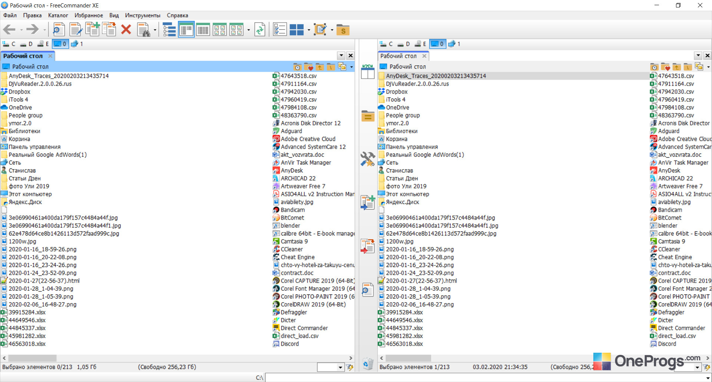Screen dimensions: 712x382
Task: Click the folder icon on middle splitter bar
Action: 367,116
